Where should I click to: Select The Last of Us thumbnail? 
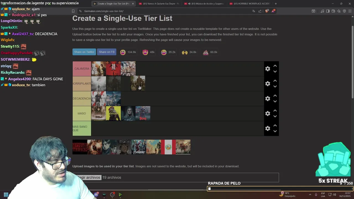point(98,69)
